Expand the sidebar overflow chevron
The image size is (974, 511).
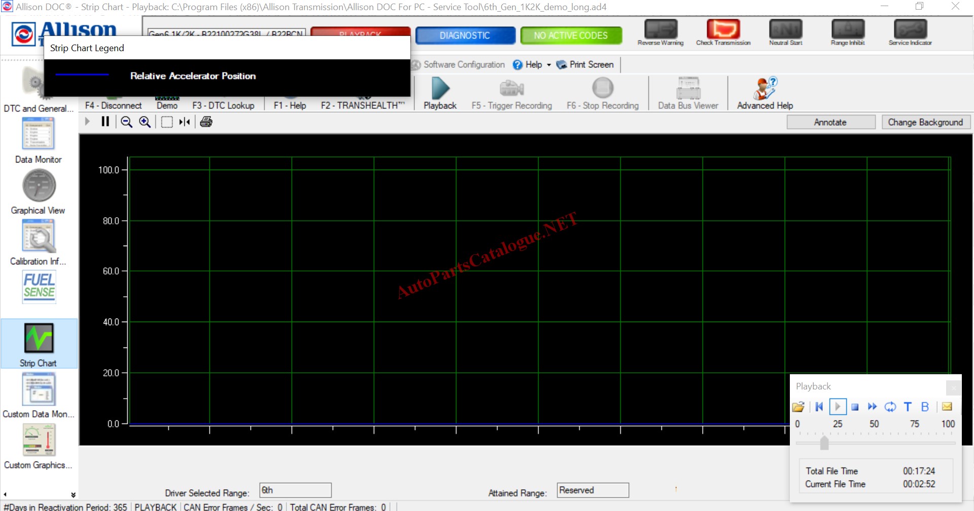[73, 495]
